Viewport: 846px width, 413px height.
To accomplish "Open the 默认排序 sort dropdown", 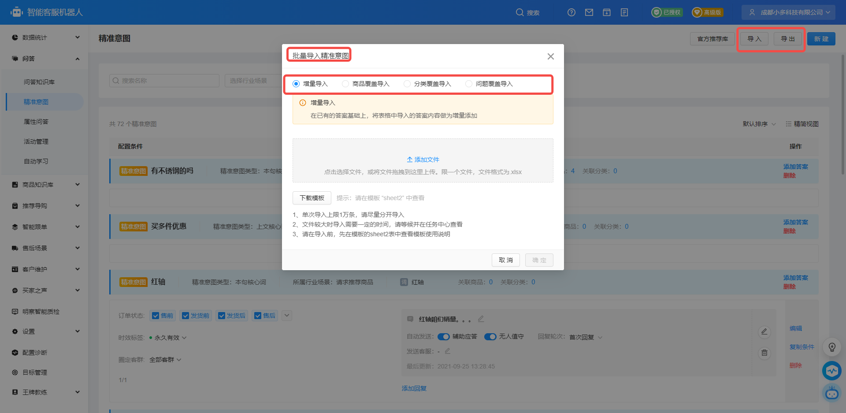I will (759, 124).
